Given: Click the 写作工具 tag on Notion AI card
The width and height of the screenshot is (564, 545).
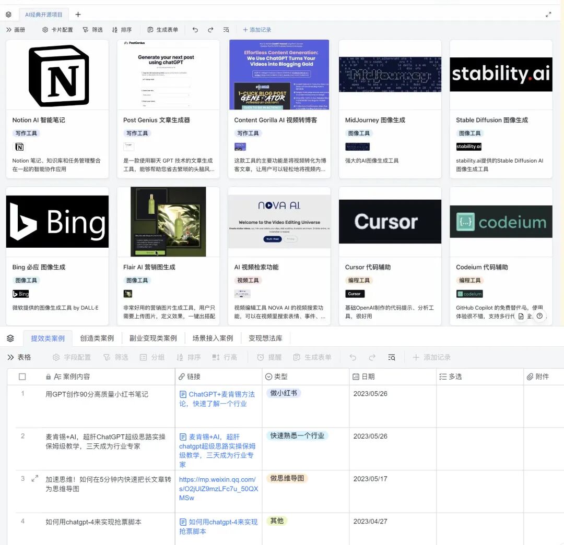Looking at the screenshot, I should coord(26,134).
